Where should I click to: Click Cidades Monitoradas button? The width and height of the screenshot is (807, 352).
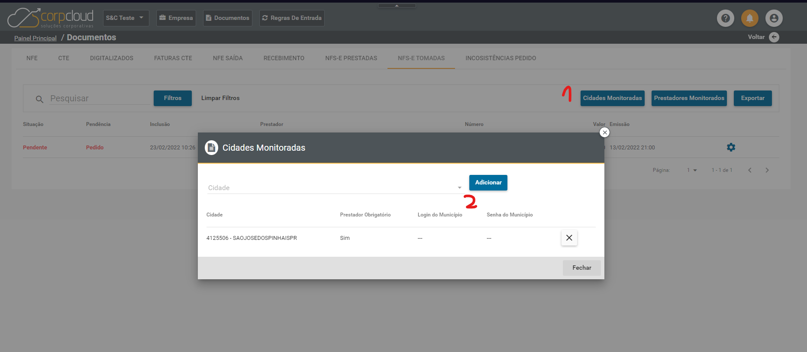[x=613, y=98]
